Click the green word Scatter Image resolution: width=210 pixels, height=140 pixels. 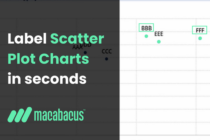[x=77, y=38]
